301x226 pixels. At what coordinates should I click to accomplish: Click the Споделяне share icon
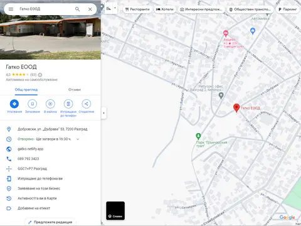point(87,104)
